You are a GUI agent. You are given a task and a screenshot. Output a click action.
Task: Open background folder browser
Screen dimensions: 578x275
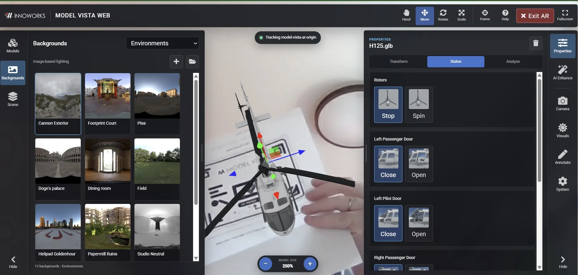point(192,62)
